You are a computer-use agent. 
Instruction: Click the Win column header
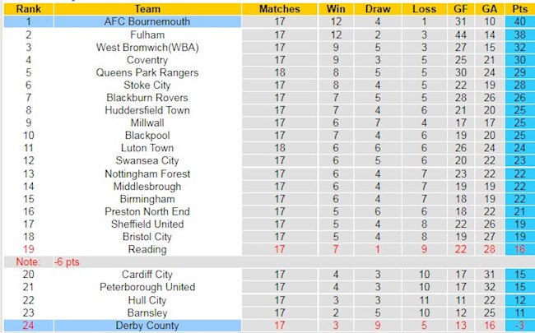pyautogui.click(x=335, y=8)
